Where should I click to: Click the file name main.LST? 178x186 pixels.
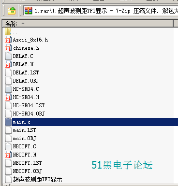click(x=24, y=130)
